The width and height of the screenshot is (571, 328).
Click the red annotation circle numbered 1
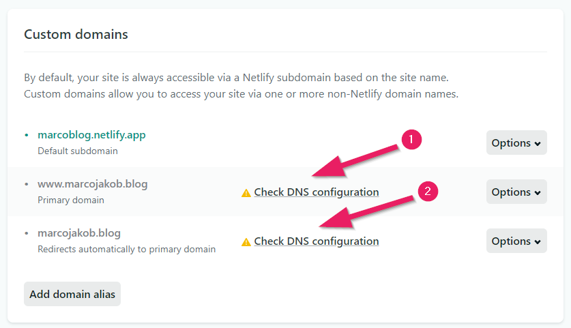pyautogui.click(x=411, y=139)
